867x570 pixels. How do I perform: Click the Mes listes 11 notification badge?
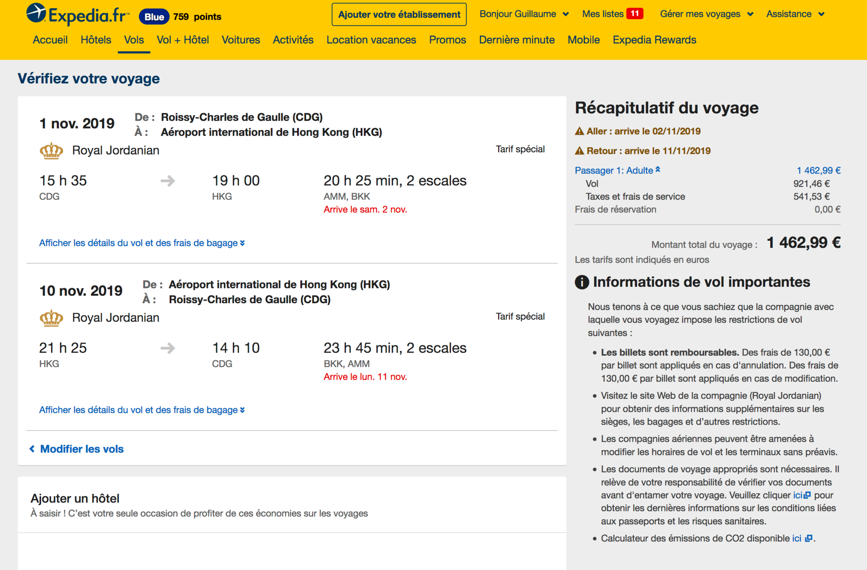tap(635, 14)
